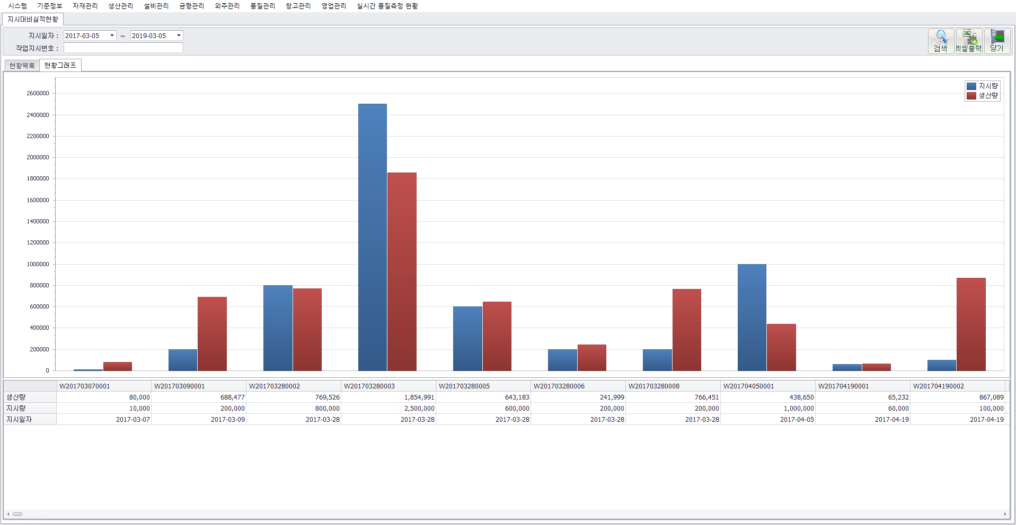1016x525 pixels.
Task: Open the 시스템 menu
Action: click(x=17, y=6)
